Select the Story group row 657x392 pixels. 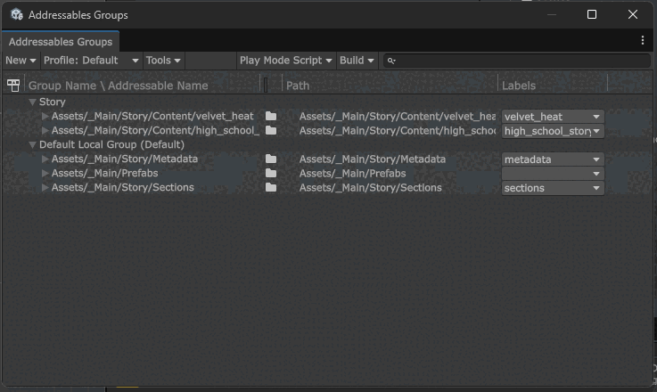point(328,102)
